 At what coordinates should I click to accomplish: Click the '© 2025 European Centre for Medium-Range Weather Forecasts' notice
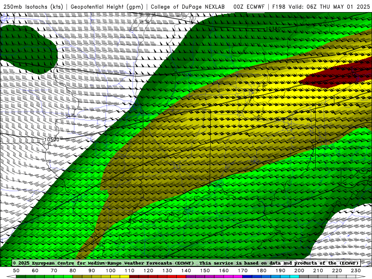tap(103, 263)
